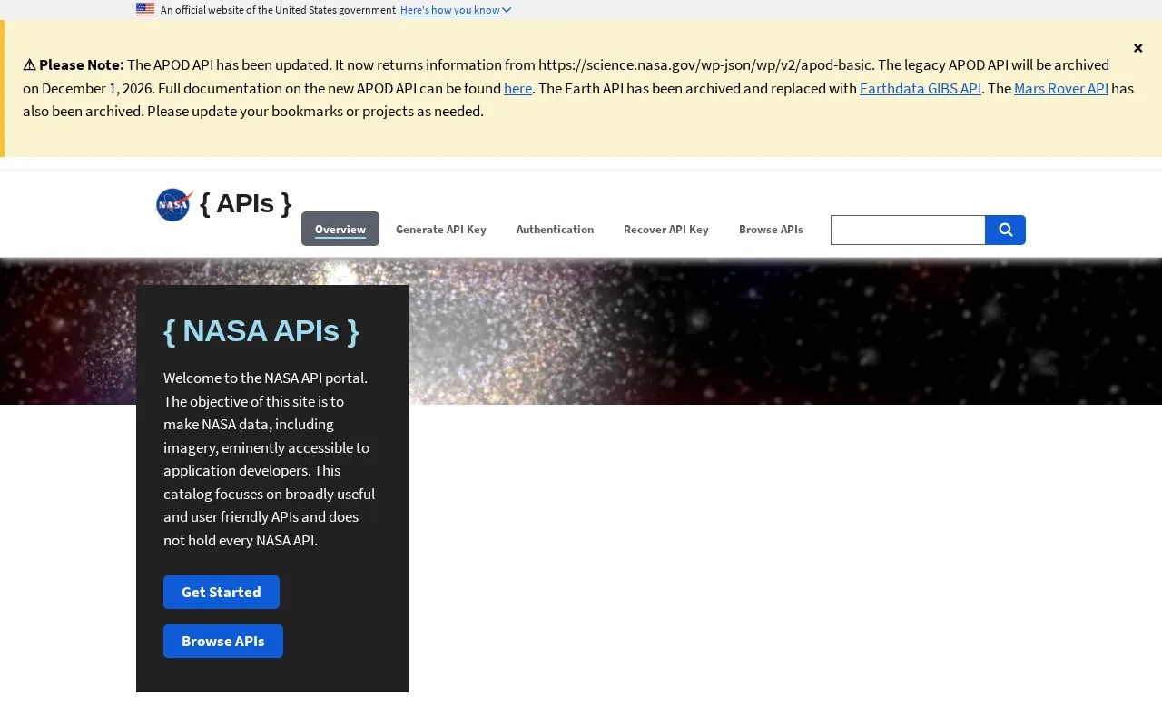
Task: Open the Mars Rover API link
Action: tap(1061, 88)
